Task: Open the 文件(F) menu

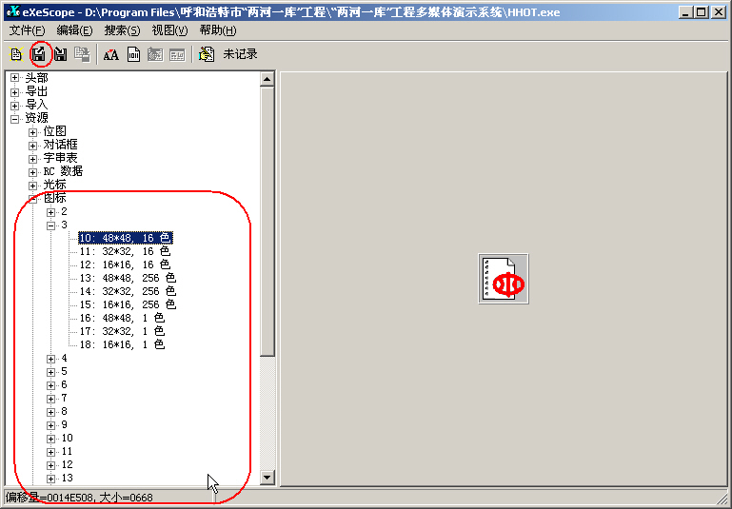Action: (x=27, y=30)
